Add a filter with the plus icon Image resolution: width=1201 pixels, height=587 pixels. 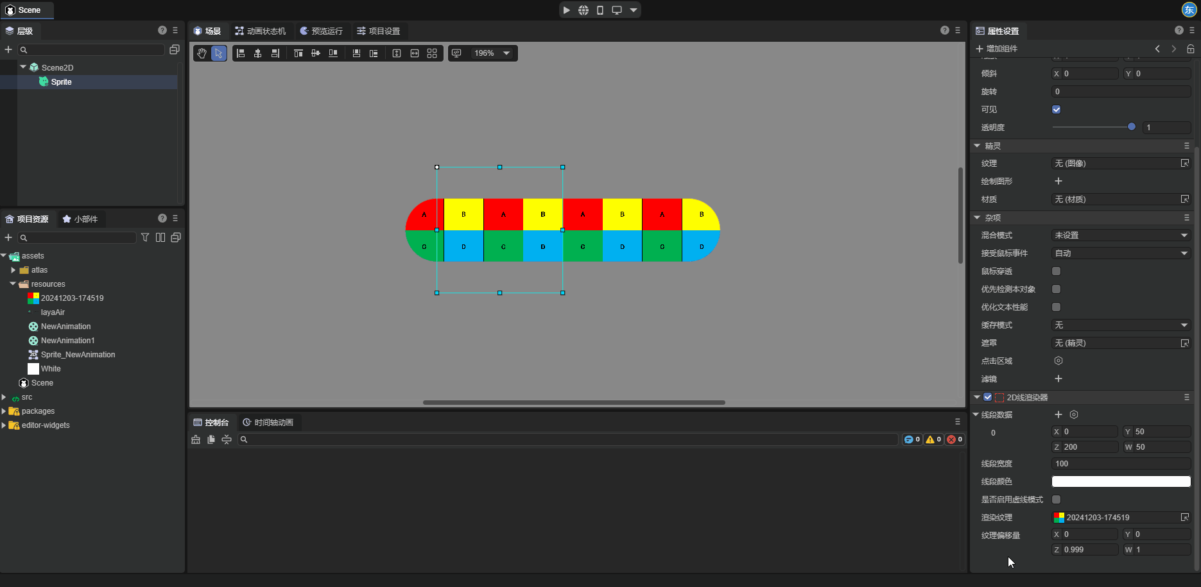click(x=1058, y=379)
